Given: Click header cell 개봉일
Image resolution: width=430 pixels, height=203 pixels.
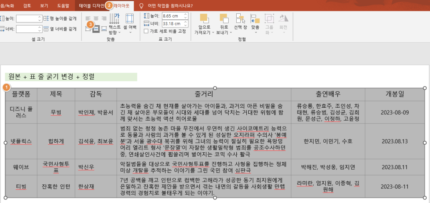Looking at the screenshot, I should [x=395, y=94].
